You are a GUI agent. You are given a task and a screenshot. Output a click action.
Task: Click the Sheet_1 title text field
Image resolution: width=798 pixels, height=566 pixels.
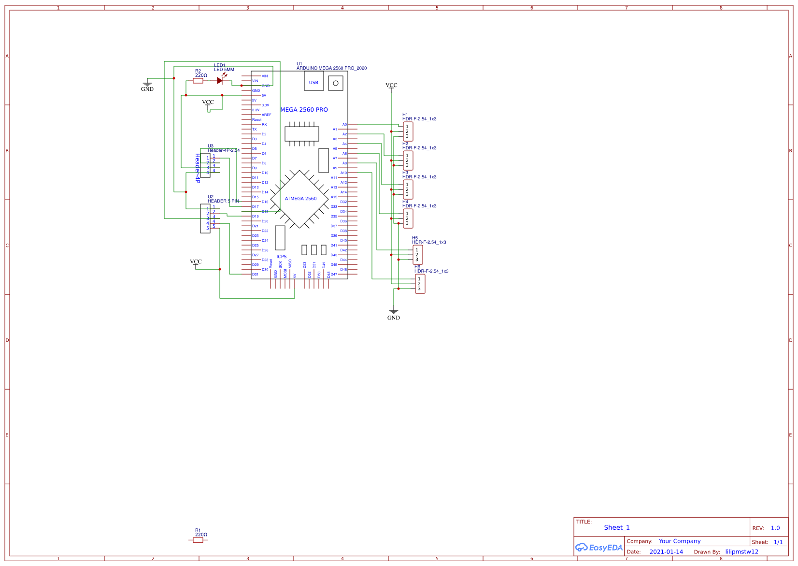617,527
